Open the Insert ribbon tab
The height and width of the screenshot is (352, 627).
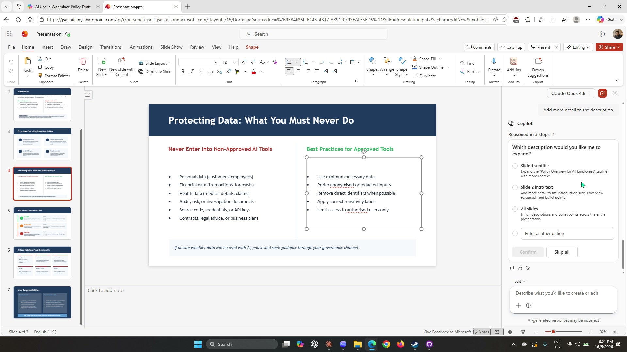pyautogui.click(x=47, y=47)
